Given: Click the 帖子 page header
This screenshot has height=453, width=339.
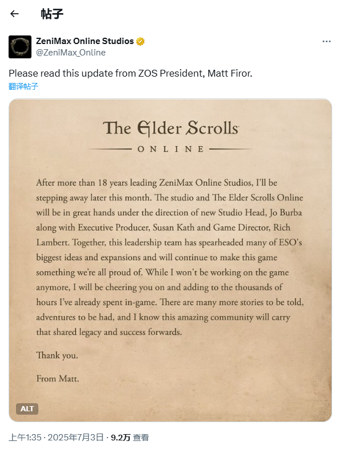Looking at the screenshot, I should [x=52, y=14].
